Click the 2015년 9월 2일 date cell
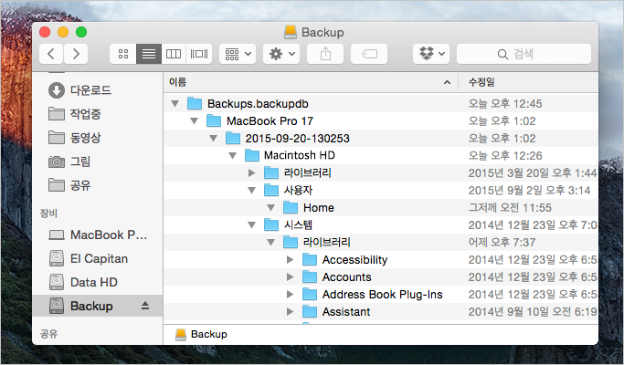Screen dimensions: 624x365 coord(529,191)
